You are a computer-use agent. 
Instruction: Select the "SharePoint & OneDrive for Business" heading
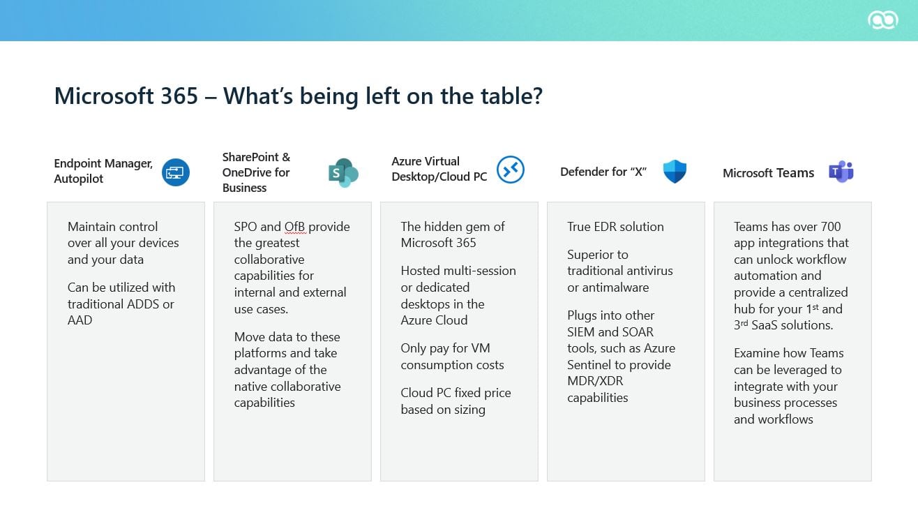coord(256,172)
